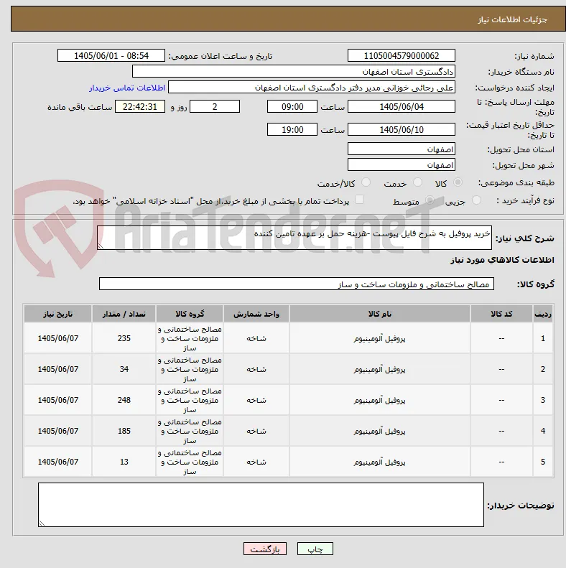Click the گروه کالا column header
The image size is (566, 568).
point(190,314)
